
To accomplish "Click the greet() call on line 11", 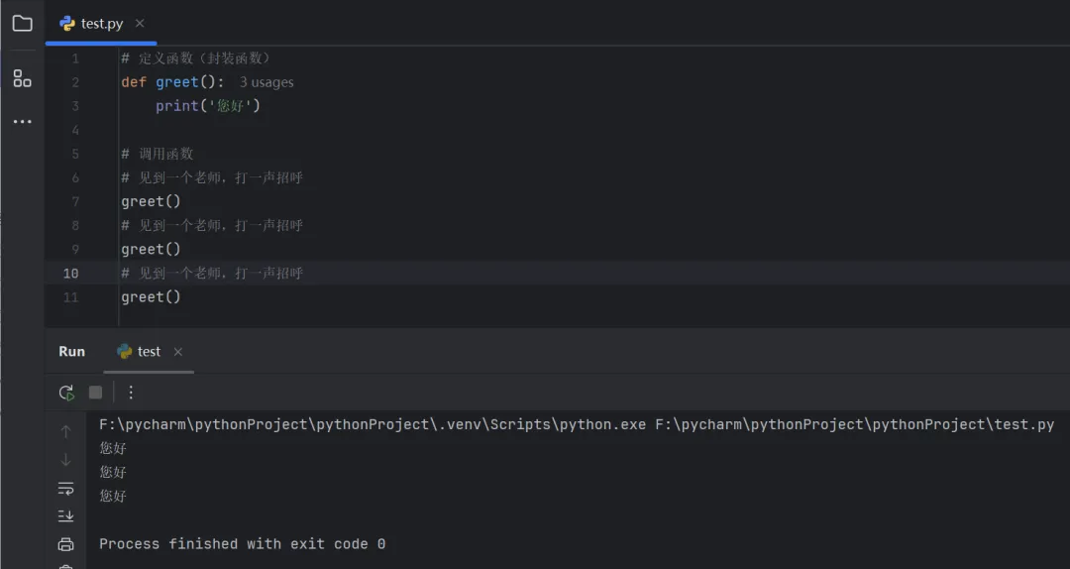I will [x=151, y=296].
